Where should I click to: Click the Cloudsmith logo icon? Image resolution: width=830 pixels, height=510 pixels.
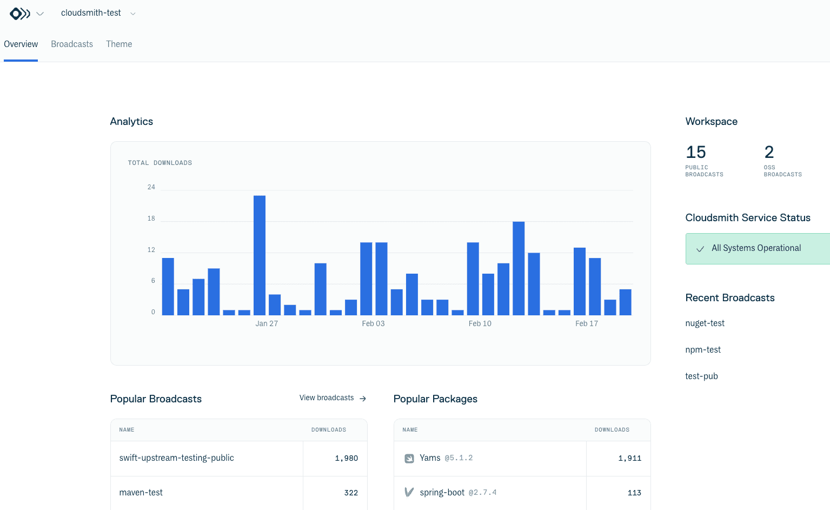(x=20, y=14)
